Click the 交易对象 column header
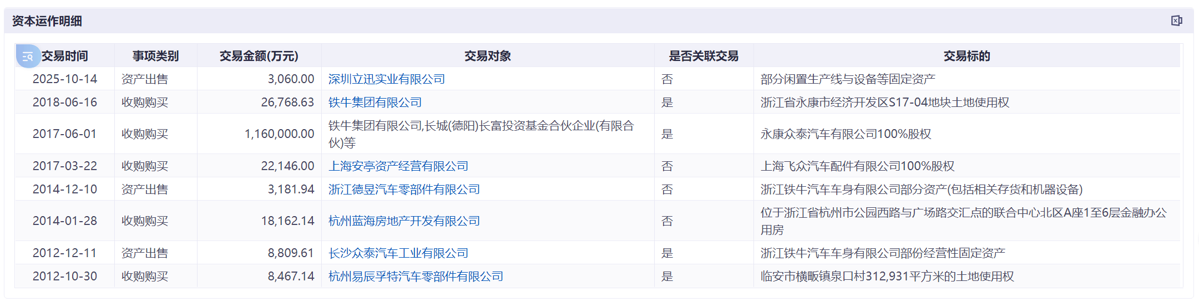This screenshot has height=302, width=1199. pyautogui.click(x=488, y=56)
